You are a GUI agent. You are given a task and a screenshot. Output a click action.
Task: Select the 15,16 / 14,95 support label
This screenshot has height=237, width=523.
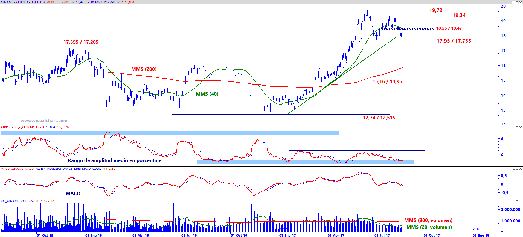[x=387, y=81]
